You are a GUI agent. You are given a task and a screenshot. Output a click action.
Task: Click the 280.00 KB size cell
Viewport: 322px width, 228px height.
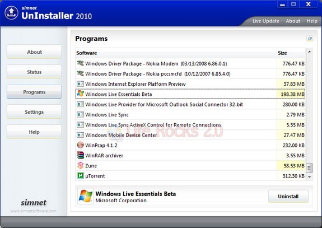[291, 104]
